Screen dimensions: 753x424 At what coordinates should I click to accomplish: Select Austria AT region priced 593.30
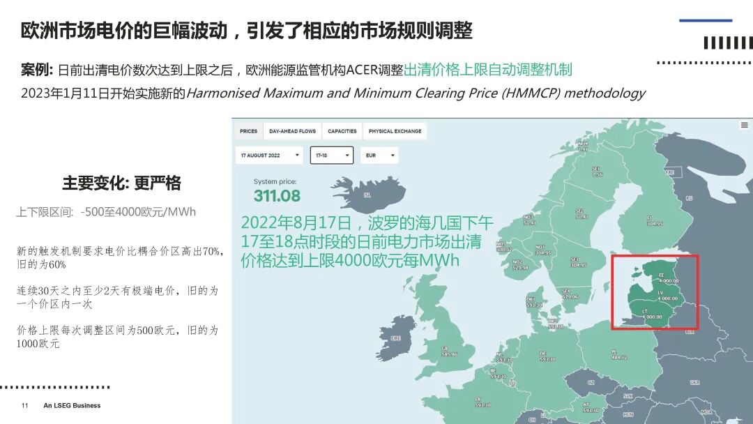pos(591,407)
